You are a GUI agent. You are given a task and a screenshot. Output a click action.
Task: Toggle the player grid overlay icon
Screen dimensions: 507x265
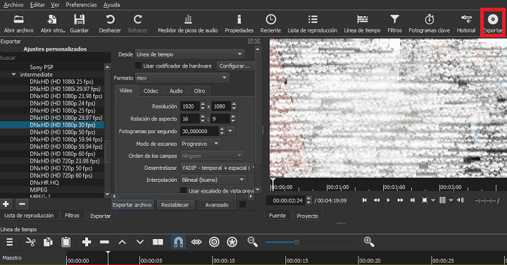coord(442,200)
